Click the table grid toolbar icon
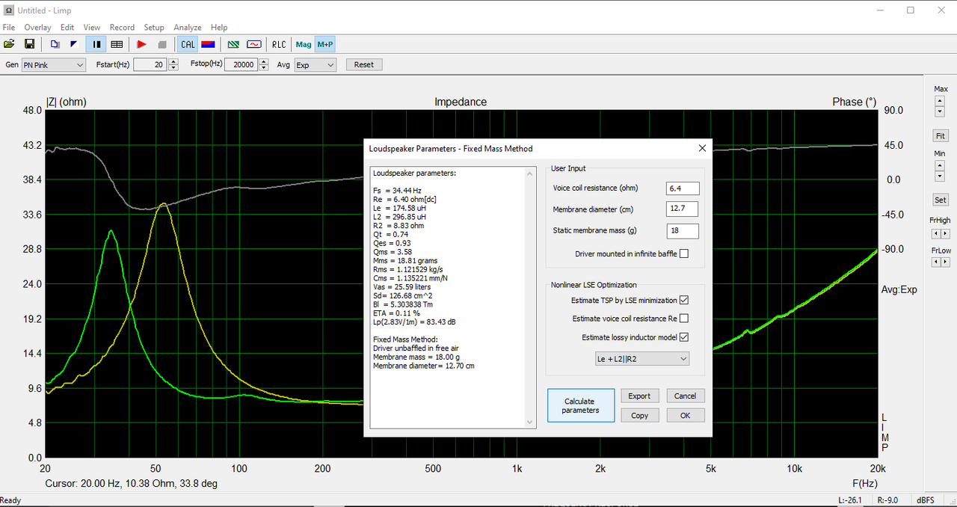Viewport: 957px width, 507px height. click(117, 44)
